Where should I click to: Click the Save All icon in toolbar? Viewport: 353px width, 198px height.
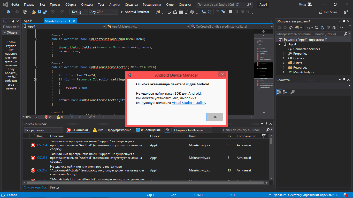pyautogui.click(x=45, y=12)
